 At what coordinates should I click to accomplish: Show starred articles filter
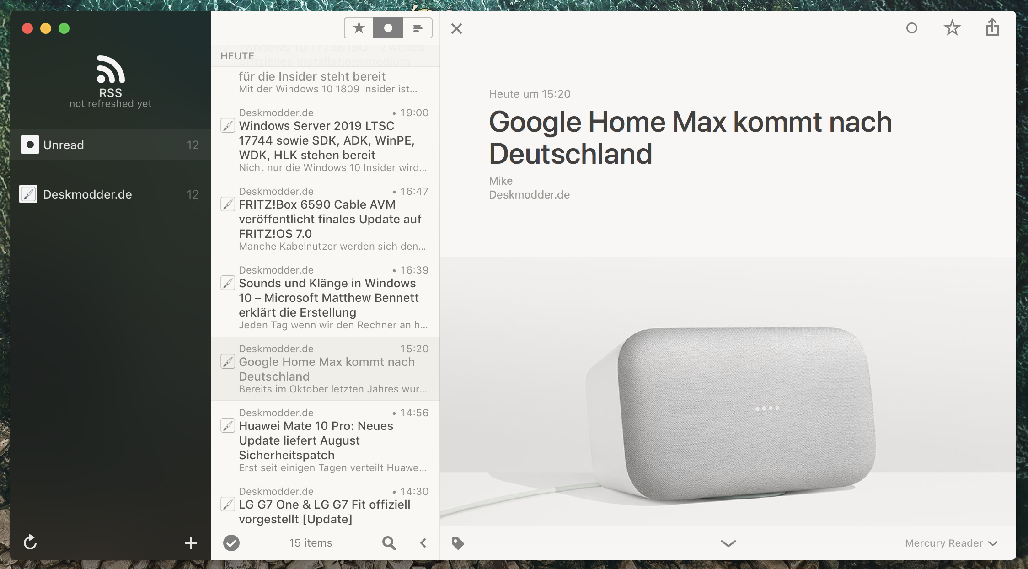point(359,28)
